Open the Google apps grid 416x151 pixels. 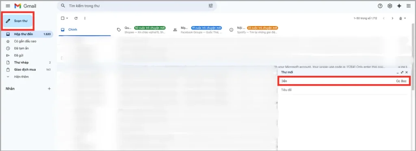click(409, 6)
